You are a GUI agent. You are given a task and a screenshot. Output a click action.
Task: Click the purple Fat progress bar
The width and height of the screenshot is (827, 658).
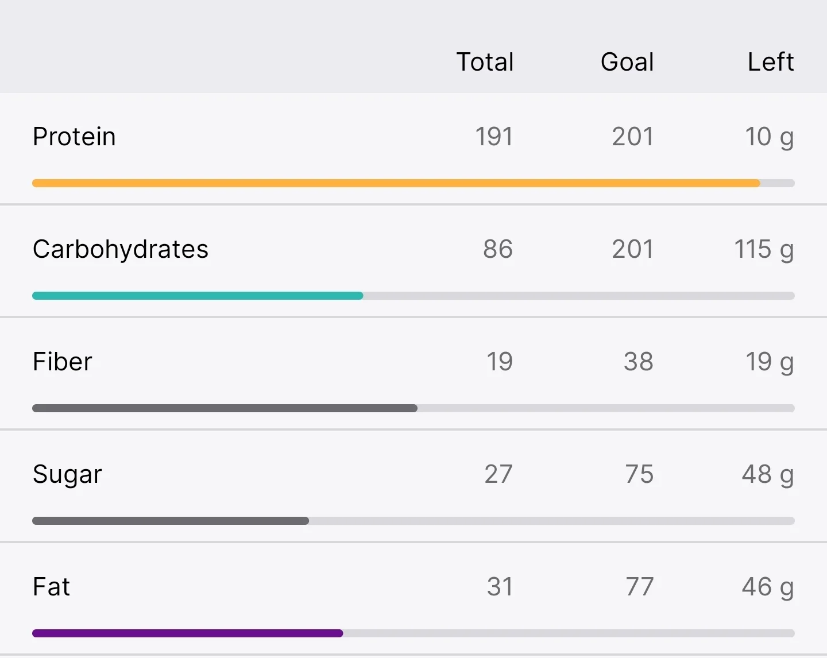point(413,633)
